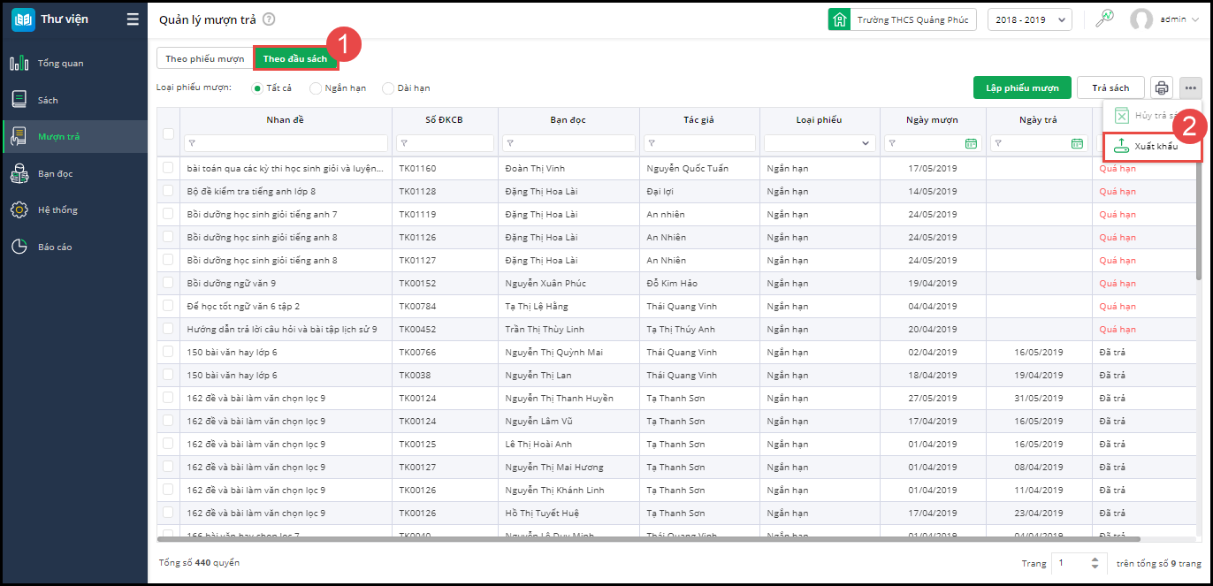This screenshot has height=586, width=1213.
Task: Switch to Theo phiếu mượn tab
Action: point(204,59)
